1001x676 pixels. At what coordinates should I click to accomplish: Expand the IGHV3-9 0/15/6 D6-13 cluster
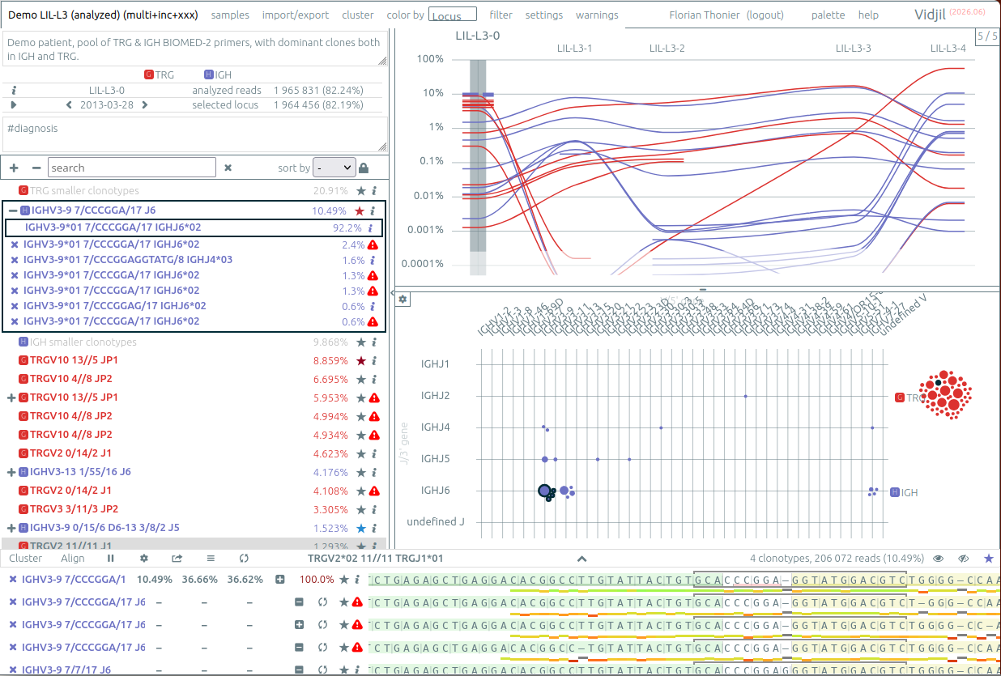coord(11,528)
